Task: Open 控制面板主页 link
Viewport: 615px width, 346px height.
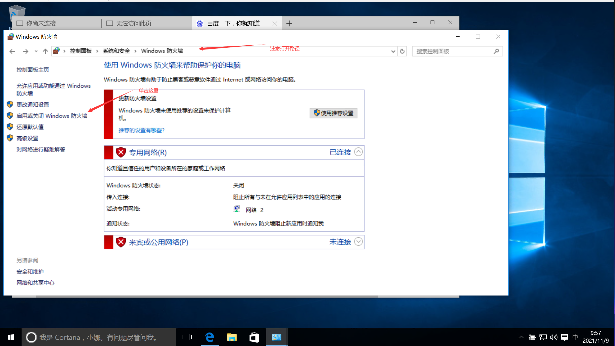Action: click(x=33, y=70)
